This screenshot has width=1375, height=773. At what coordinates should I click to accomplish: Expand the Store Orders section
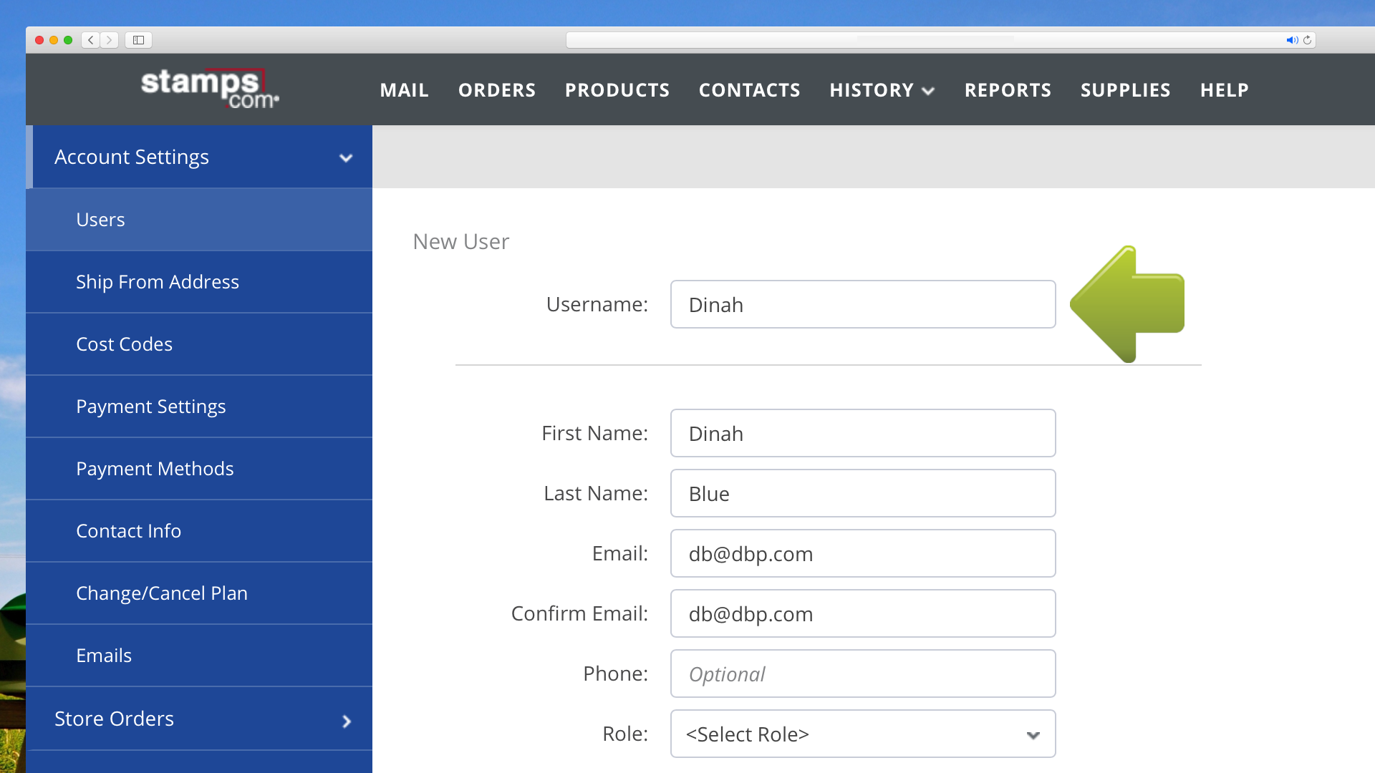[x=347, y=721]
